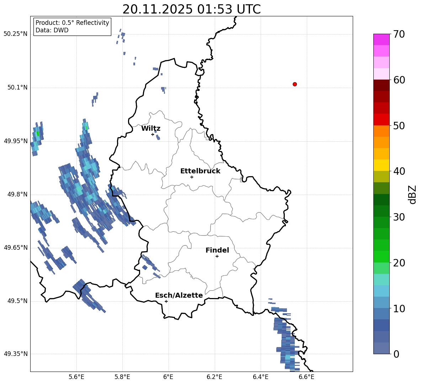Click the 6.2°E longitude label

coord(214,377)
